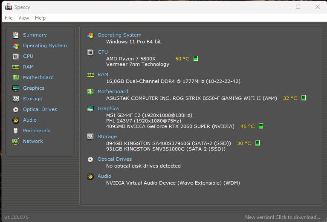Viewport: 327px width, 222px height.
Task: Click the RAM heading link in summary
Action: pyautogui.click(x=103, y=74)
